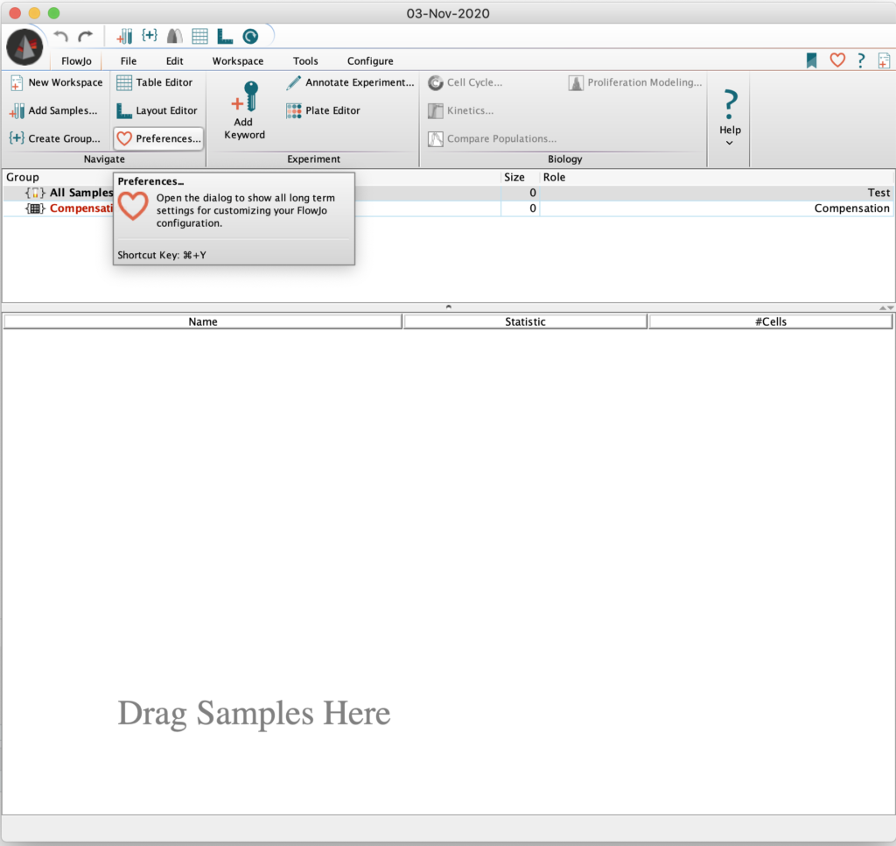896x846 pixels.
Task: Click Proliferation Modeling... option
Action: coord(635,82)
